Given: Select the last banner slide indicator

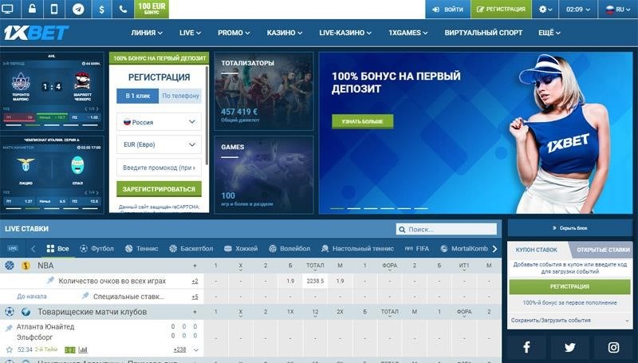Looking at the screenshot, I should click(x=421, y=208).
